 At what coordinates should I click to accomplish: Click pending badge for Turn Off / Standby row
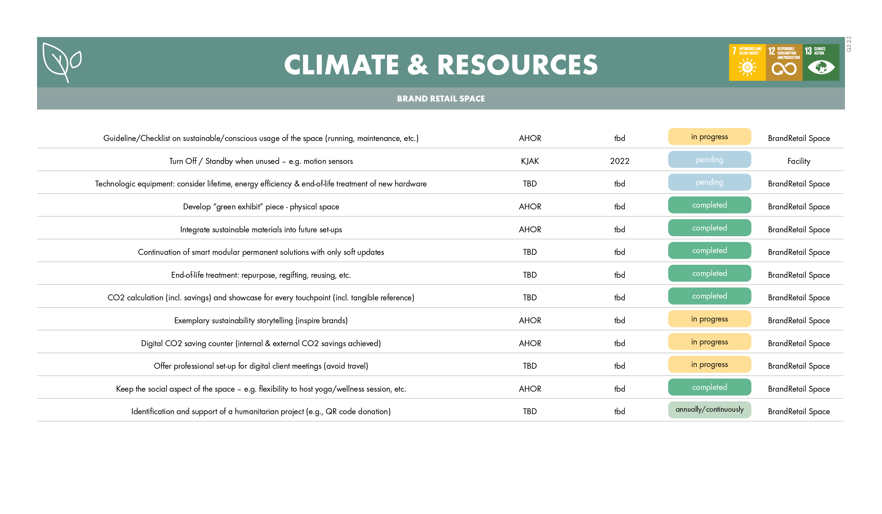709,160
